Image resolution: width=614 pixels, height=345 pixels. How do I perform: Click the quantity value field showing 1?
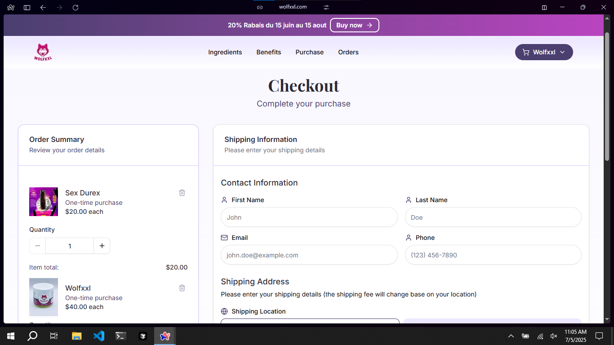(x=70, y=246)
